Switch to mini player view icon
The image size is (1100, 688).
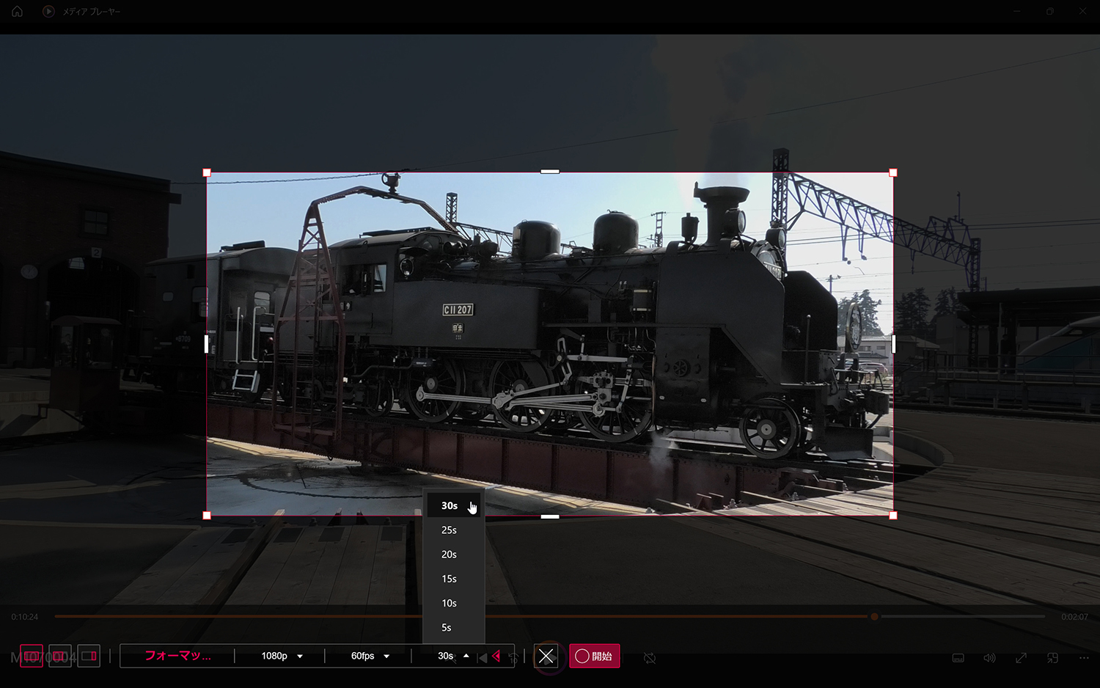tap(1052, 658)
